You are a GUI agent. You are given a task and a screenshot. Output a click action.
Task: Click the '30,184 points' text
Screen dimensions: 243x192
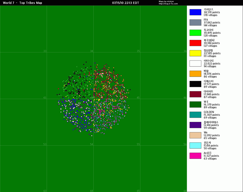(212, 43)
